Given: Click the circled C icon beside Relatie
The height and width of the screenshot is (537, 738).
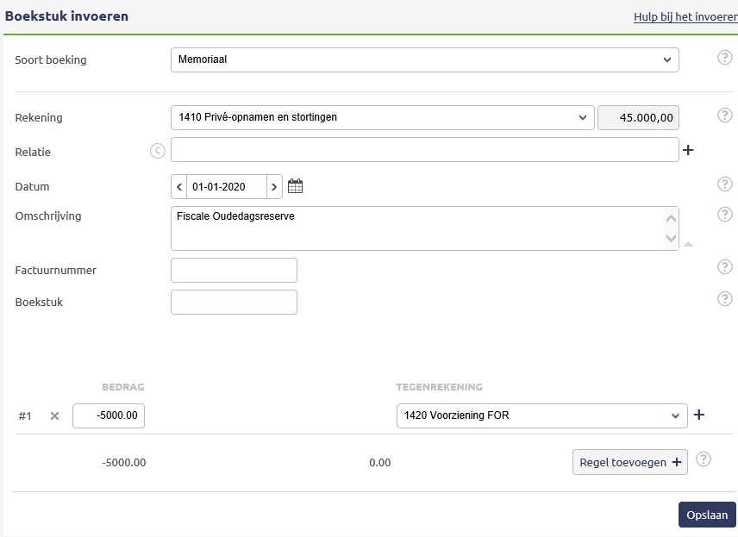Looking at the screenshot, I should click(158, 151).
